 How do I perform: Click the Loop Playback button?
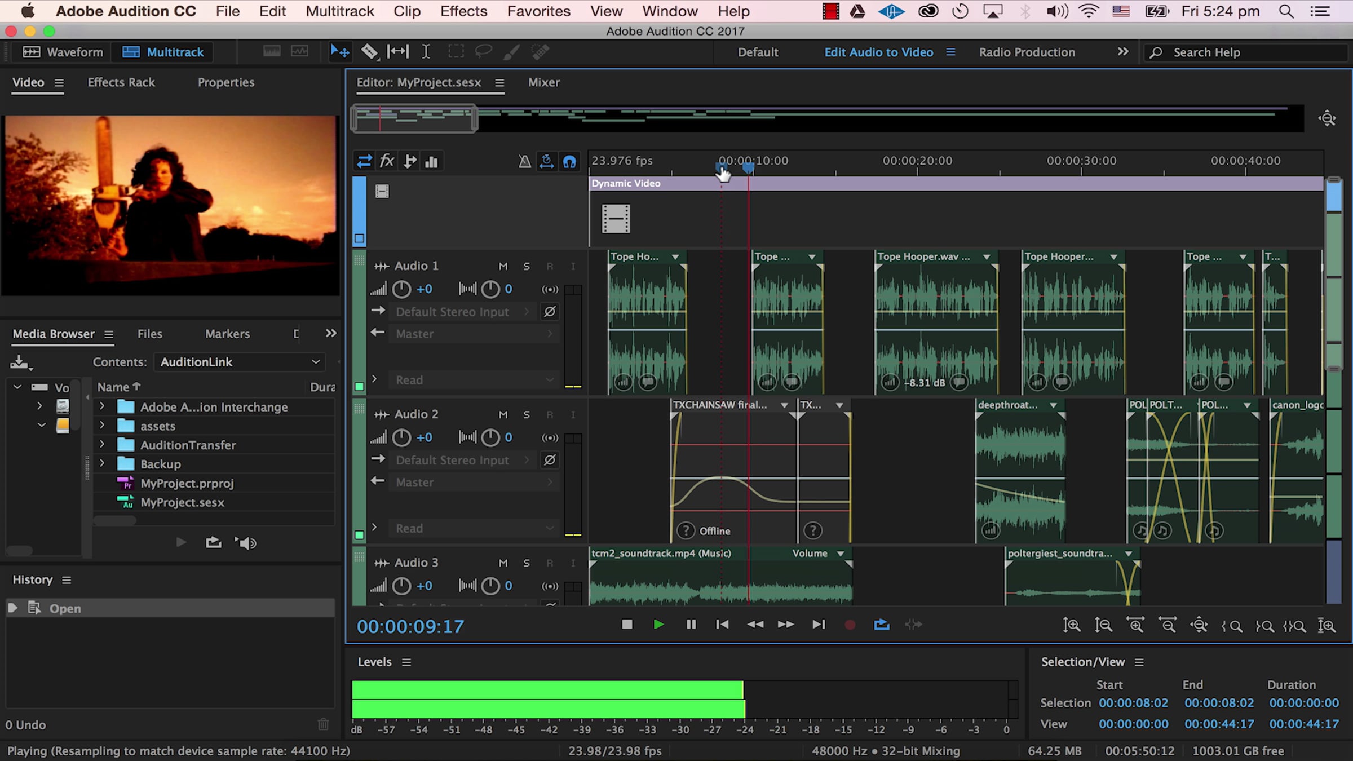click(x=881, y=625)
